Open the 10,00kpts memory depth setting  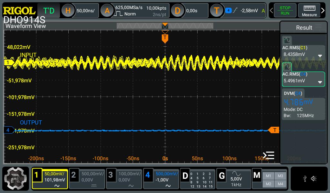pyautogui.click(x=156, y=8)
